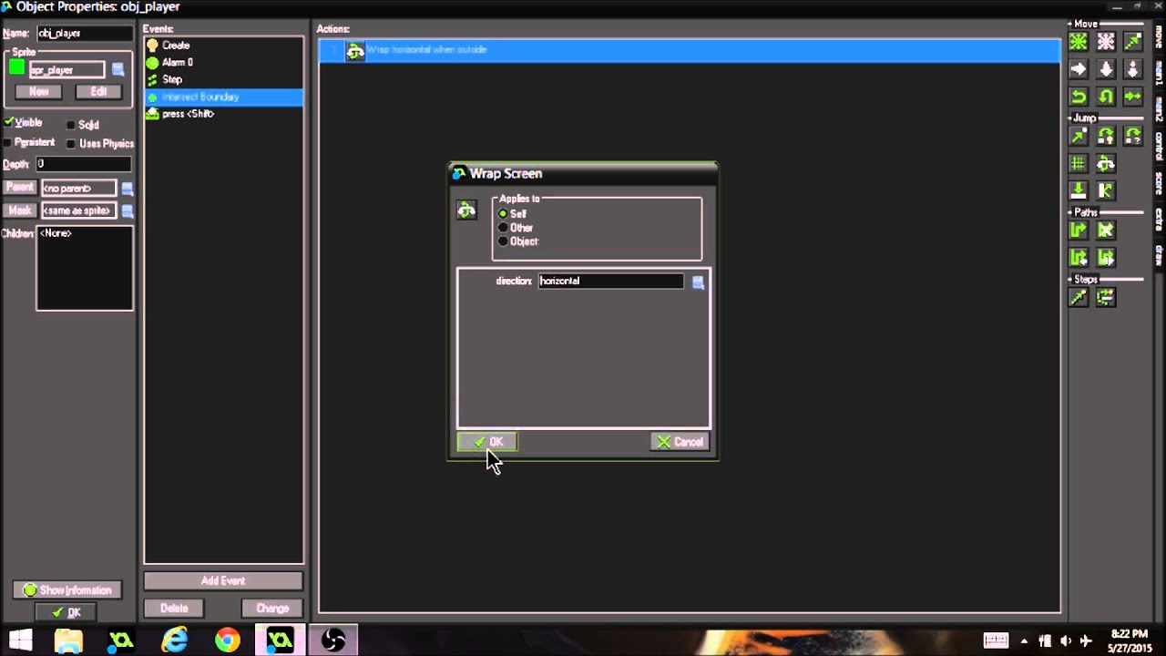Select the Other radio button
The width and height of the screenshot is (1166, 656).
click(503, 228)
